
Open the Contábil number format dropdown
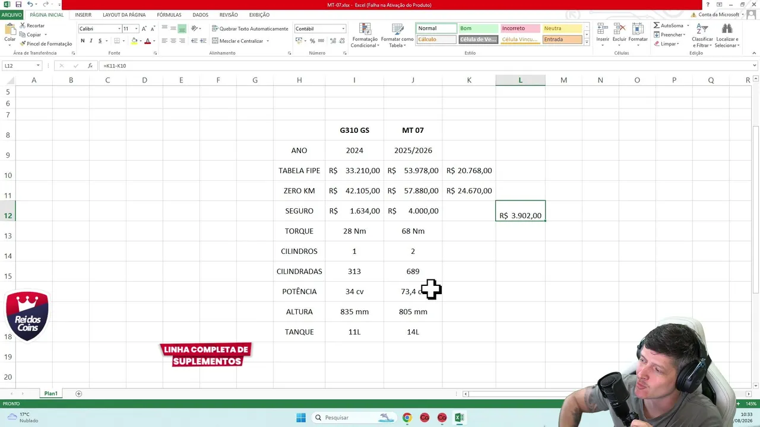tap(343, 28)
